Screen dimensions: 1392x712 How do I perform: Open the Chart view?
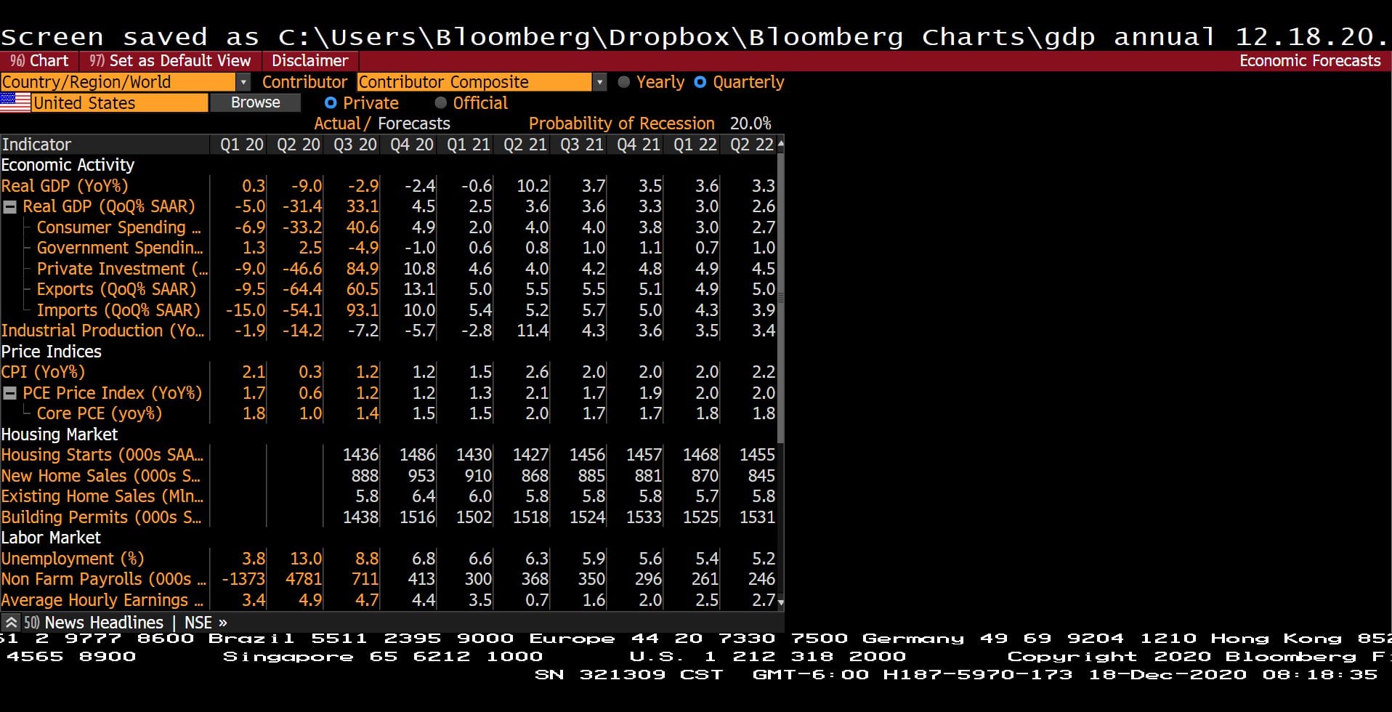click(x=39, y=61)
